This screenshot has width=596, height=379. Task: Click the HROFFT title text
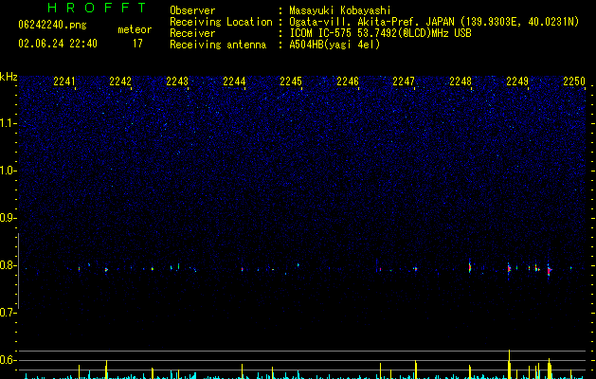[x=97, y=8]
